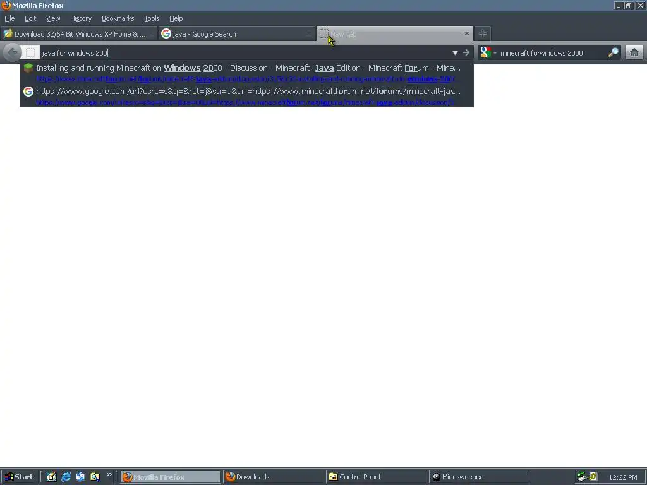Go back with the Back arrow button
This screenshot has height=485, width=647.
13,52
